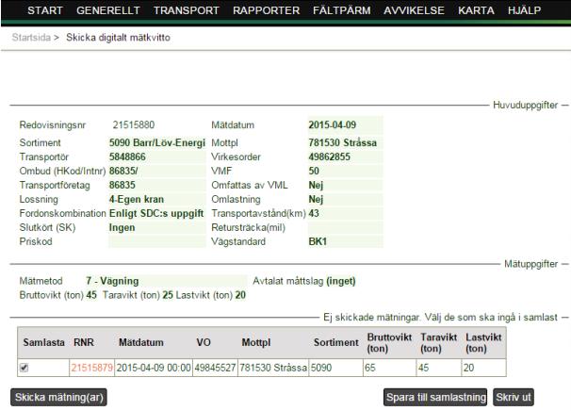Click the Sortiment field 5090 Barr/Löv-Energi

click(x=157, y=142)
